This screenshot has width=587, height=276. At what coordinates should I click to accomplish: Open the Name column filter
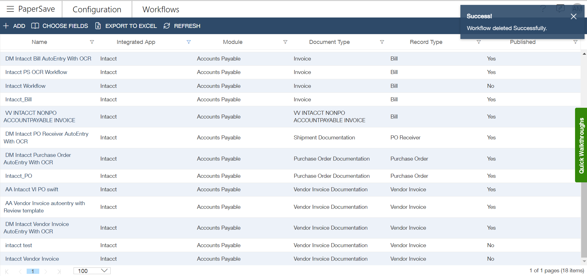92,42
